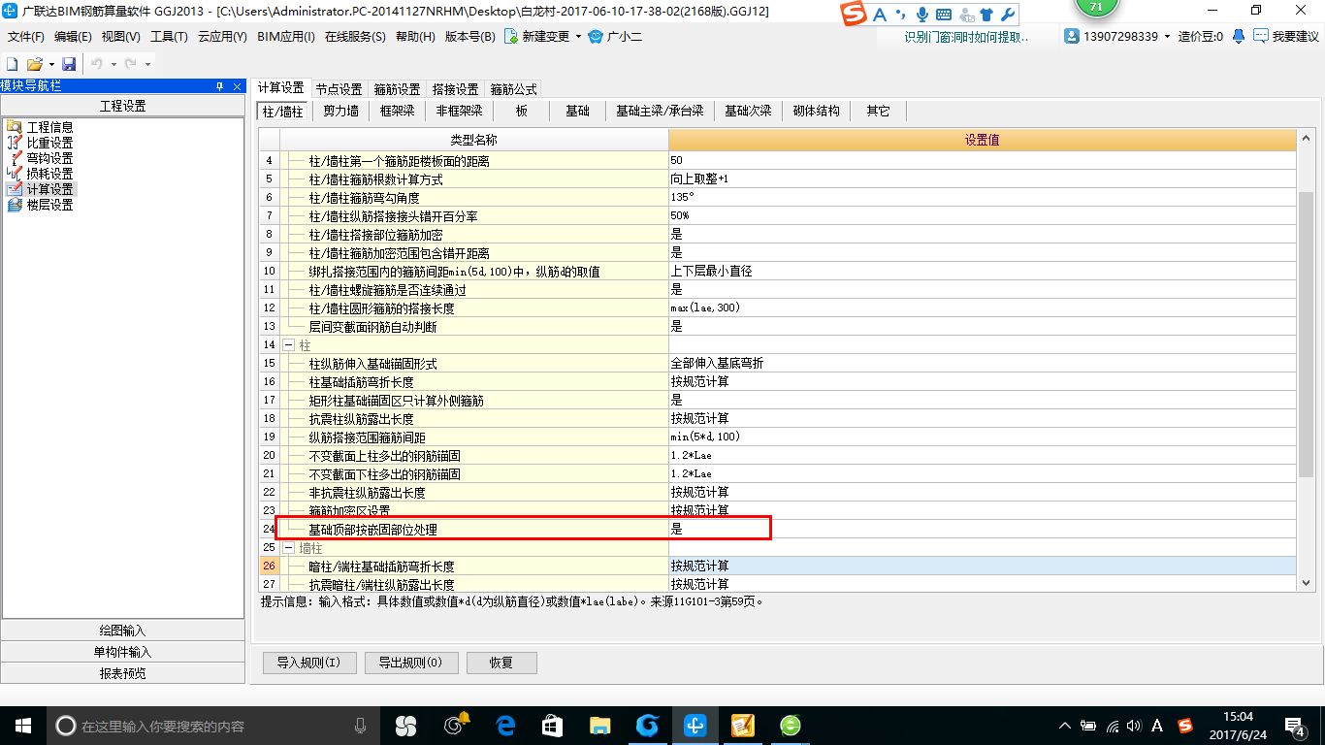The height and width of the screenshot is (745, 1325).
Task: Click the Save disk toolbar icon
Action: coord(69,63)
